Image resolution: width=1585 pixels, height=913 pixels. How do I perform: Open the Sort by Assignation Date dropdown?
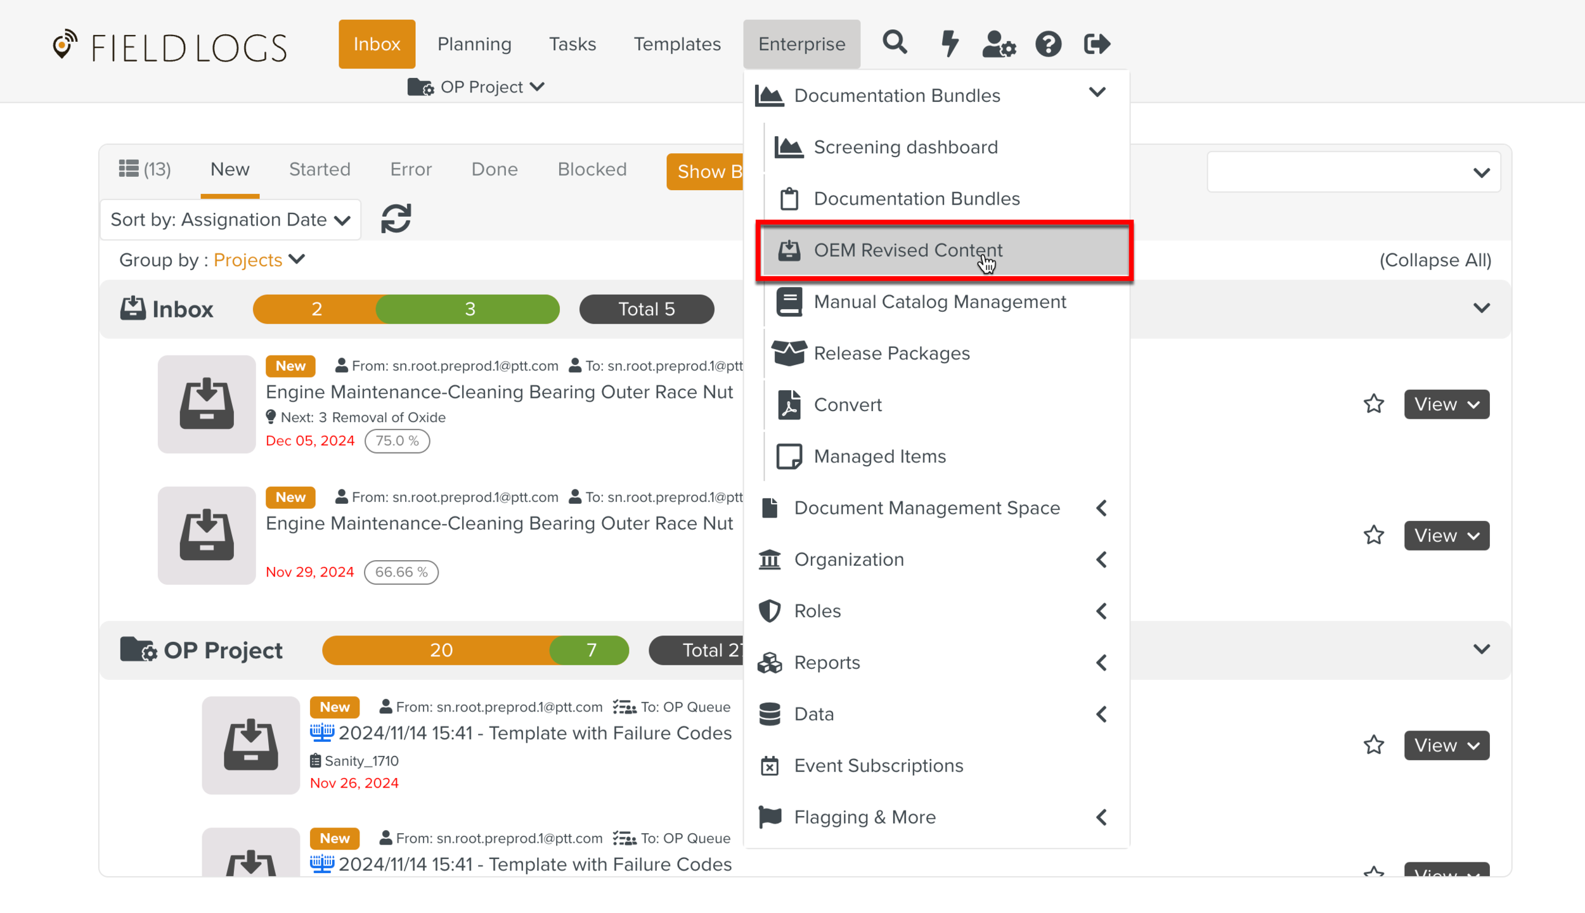pyautogui.click(x=230, y=220)
